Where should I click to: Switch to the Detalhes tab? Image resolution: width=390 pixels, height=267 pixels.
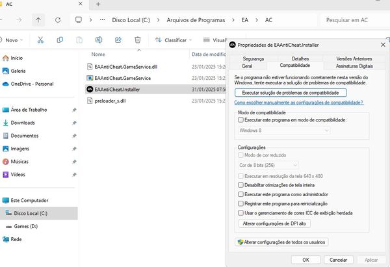coord(300,58)
